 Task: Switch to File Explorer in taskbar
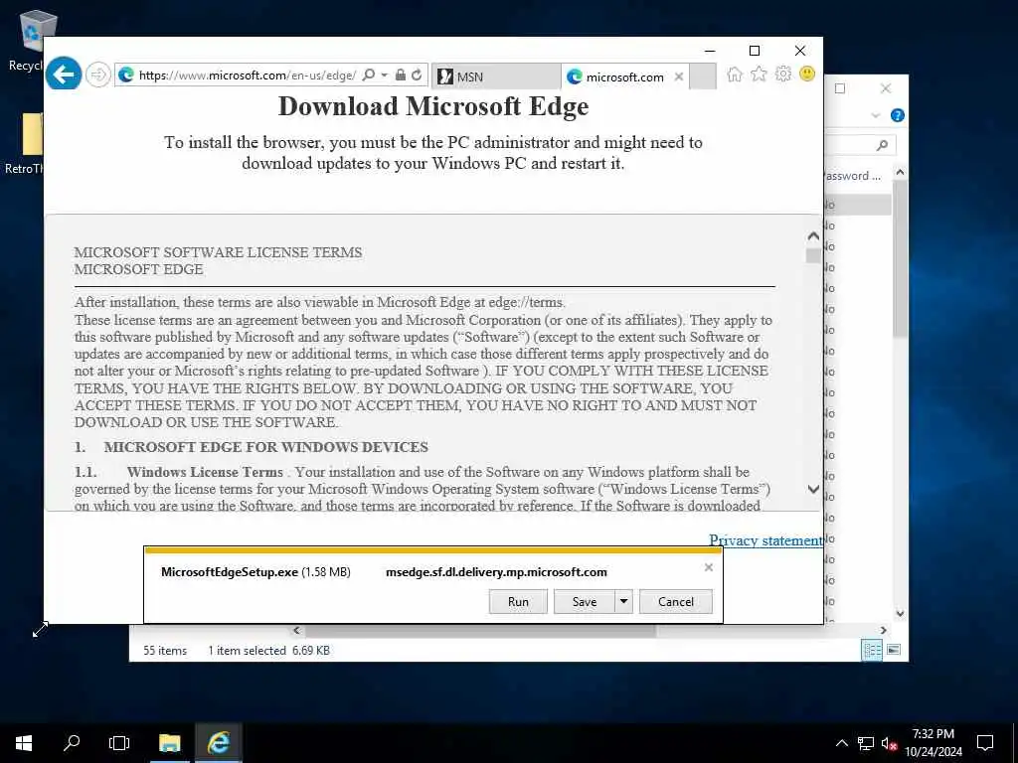pos(169,743)
